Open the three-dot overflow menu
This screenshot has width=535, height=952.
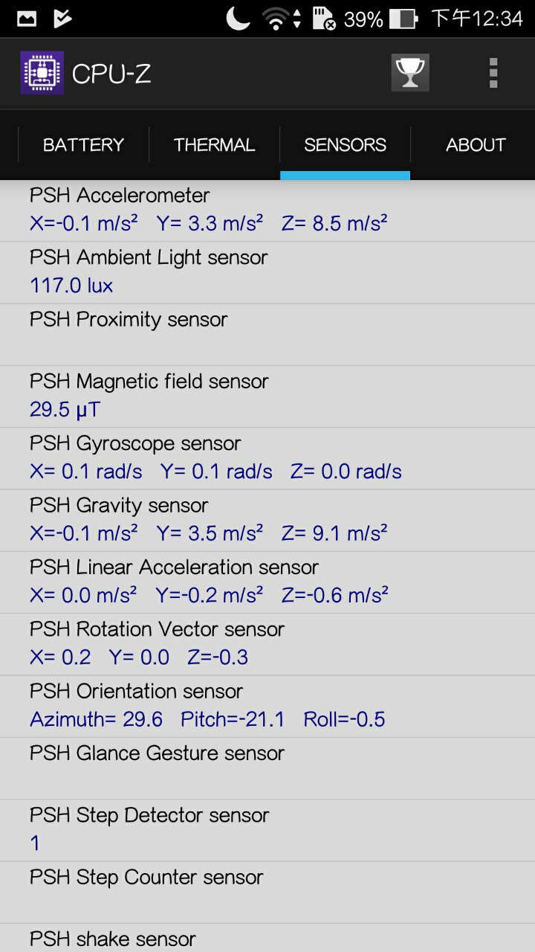(493, 73)
